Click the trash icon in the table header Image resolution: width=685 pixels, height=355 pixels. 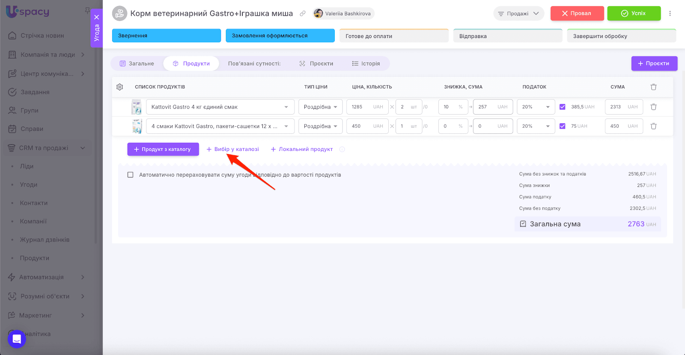pos(653,87)
